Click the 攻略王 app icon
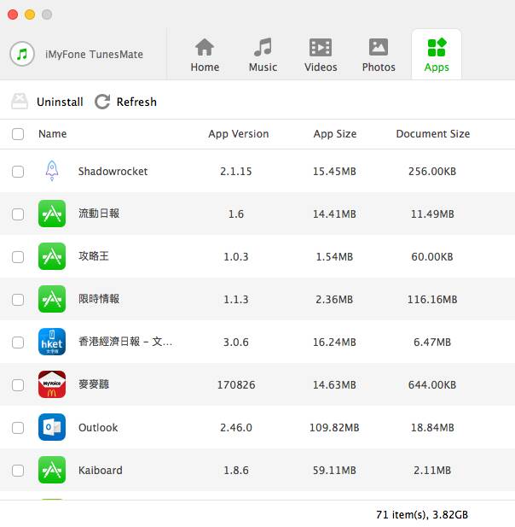Image resolution: width=515 pixels, height=527 pixels. pos(52,256)
